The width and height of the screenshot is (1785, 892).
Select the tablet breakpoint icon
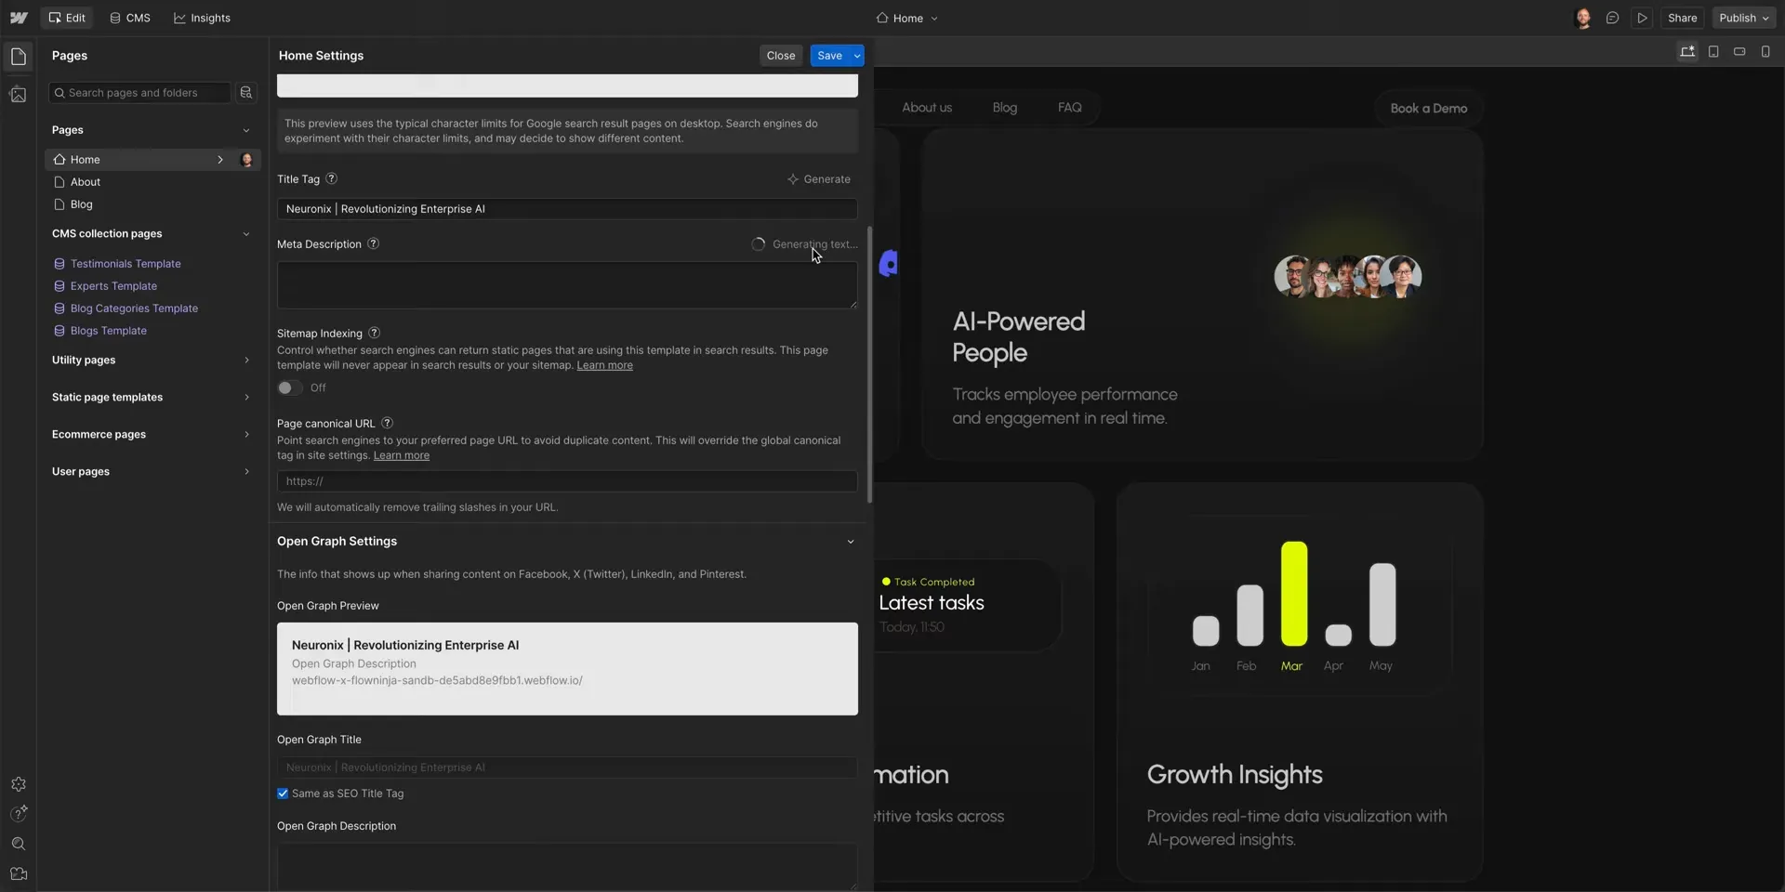click(x=1713, y=52)
